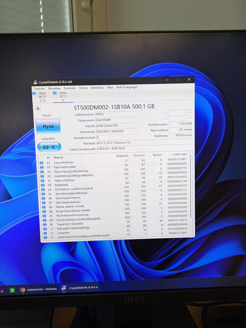
Task: Click the status dot for Ympäristön lämpötila
Action: pos(45,224)
